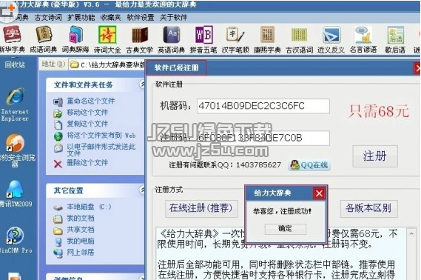Click the 网上邻居 network icon
Image resolution: width=421 pixels, height=280 pixels.
click(58, 253)
